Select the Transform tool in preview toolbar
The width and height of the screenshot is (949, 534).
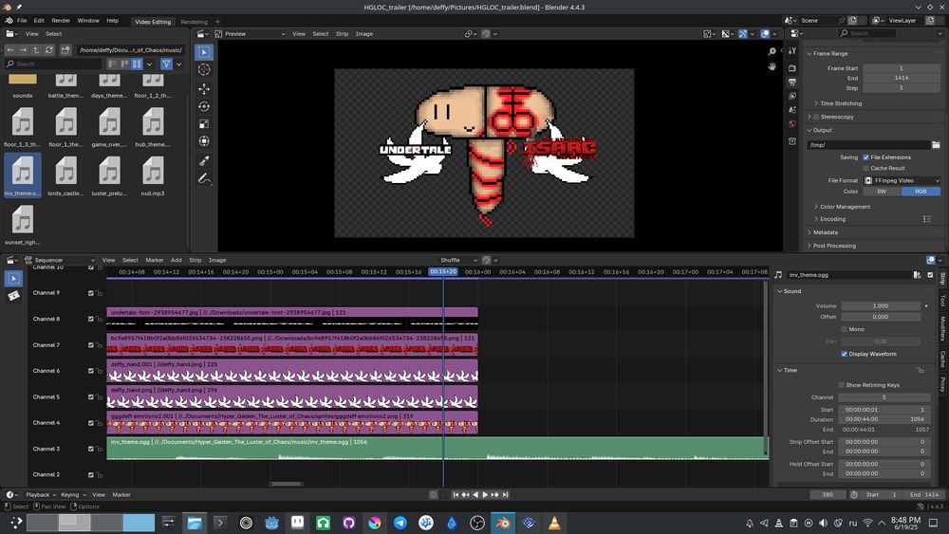(204, 141)
